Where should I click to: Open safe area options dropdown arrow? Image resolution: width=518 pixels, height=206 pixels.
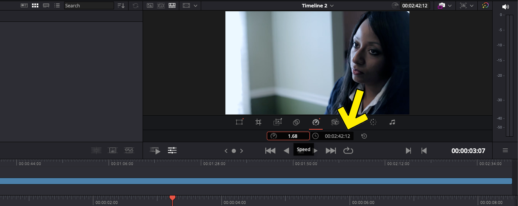pyautogui.click(x=195, y=5)
